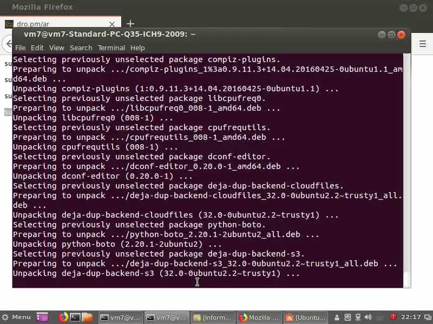Click the 'Unpacking deja-dup-backend-s3' last line
The height and width of the screenshot is (324, 433).
156,273
